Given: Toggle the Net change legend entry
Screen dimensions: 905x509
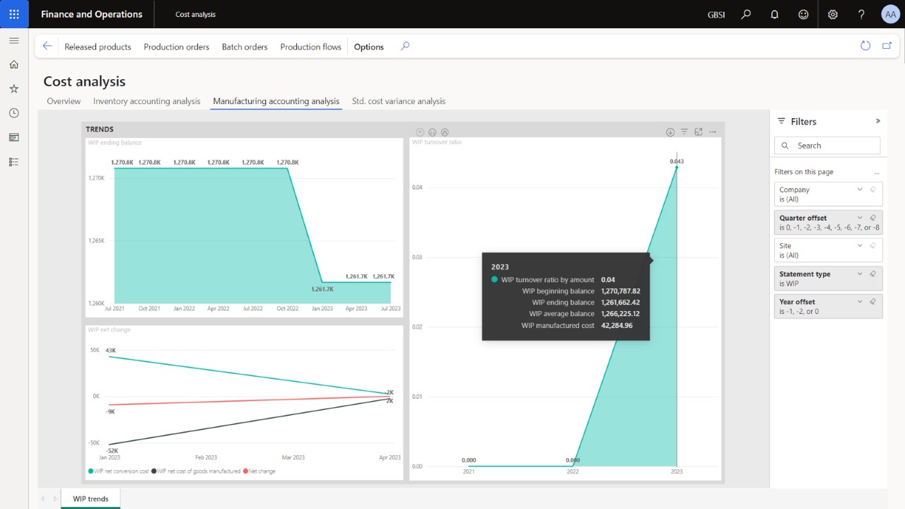Looking at the screenshot, I should coord(259,471).
